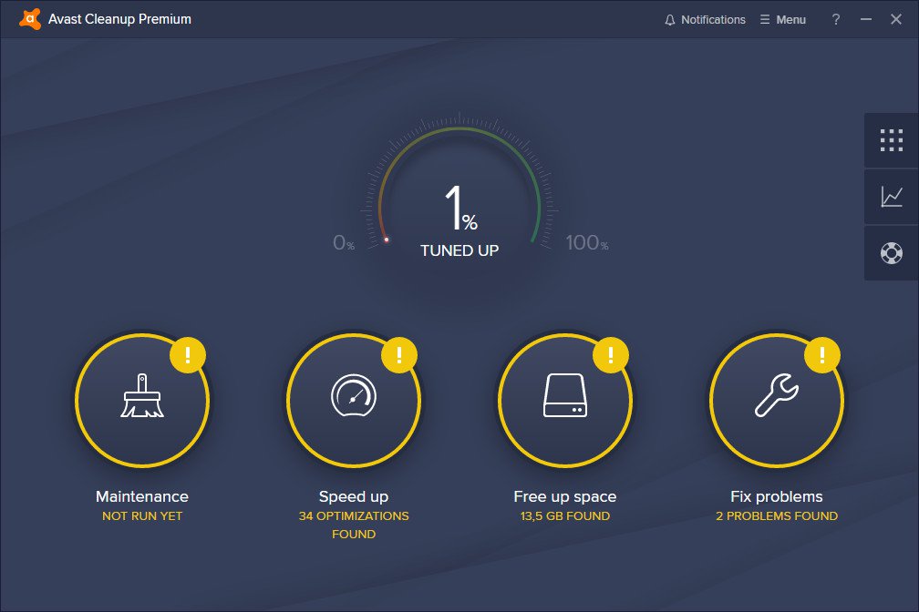Click the 100% gauge label
The height and width of the screenshot is (612, 919).
pyautogui.click(x=587, y=242)
